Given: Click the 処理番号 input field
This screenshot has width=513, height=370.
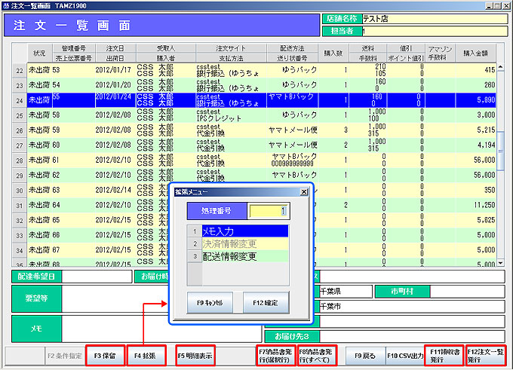Looking at the screenshot, I should click(x=268, y=211).
